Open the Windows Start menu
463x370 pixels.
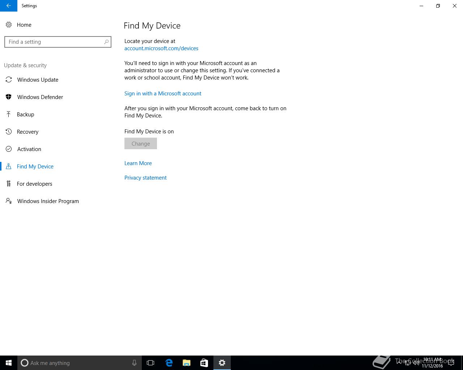[9, 363]
